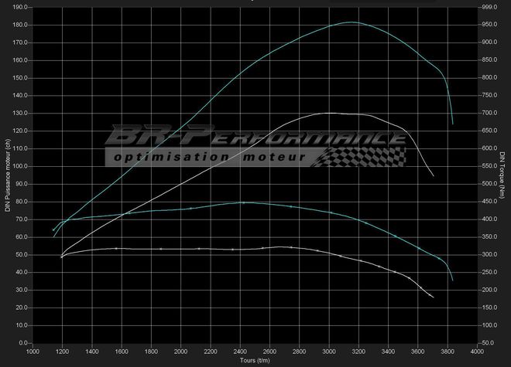The height and width of the screenshot is (367, 511).
Task: Click the peak of the cyan power curve
Action: [351, 22]
